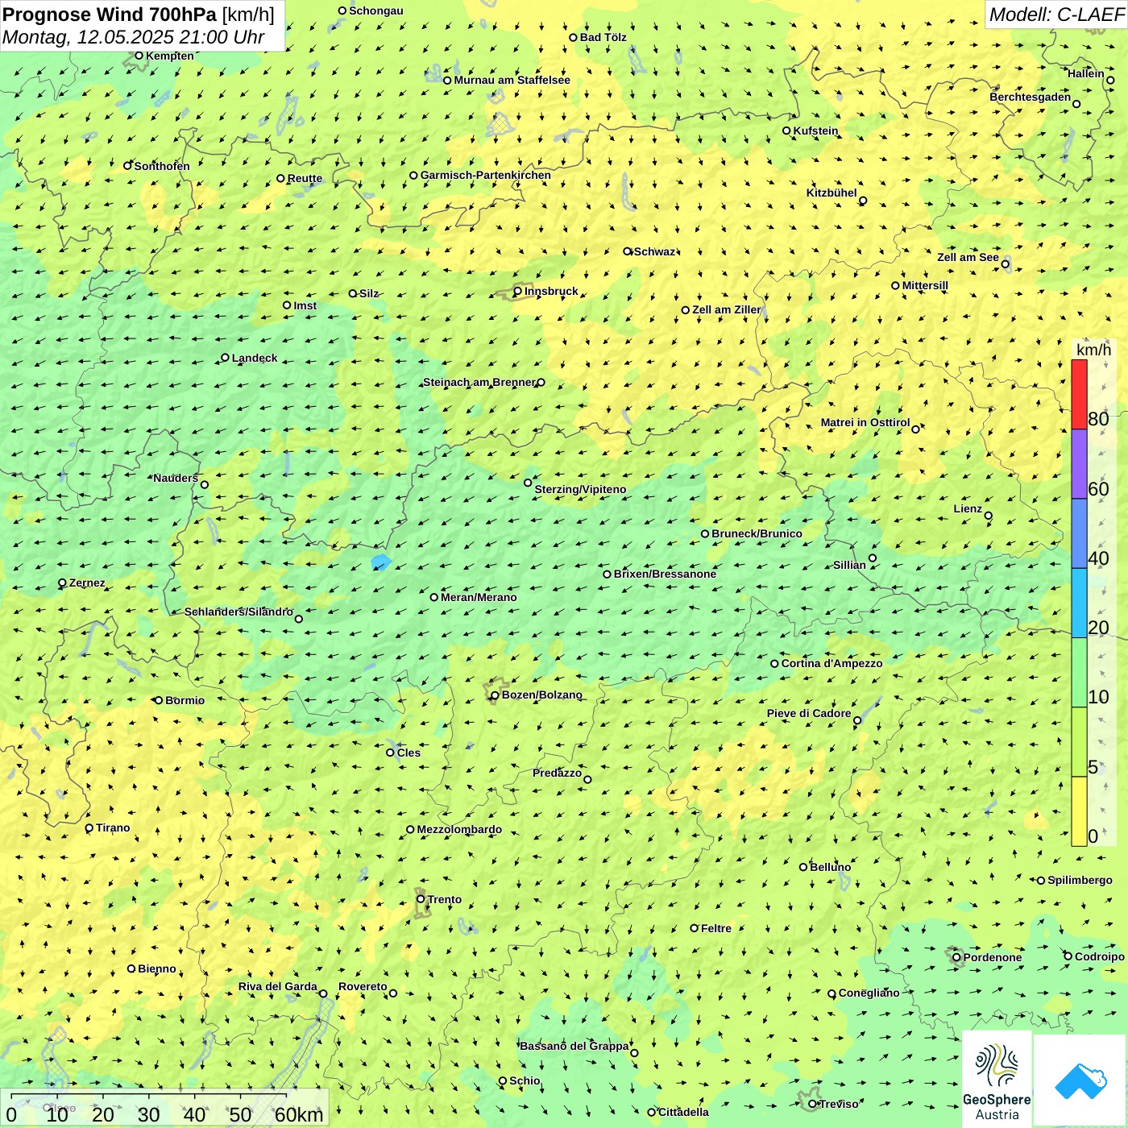Click the 'Rovereto' label

363,986
